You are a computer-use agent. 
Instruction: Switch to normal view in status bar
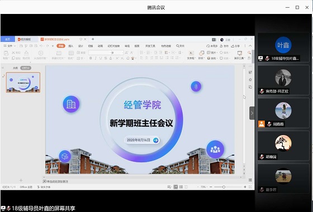point(176,187)
